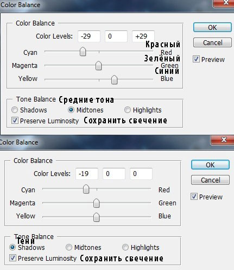The image size is (234, 270).
Task: Click Cancel in the upper Color Balance dialog
Action: pyautogui.click(x=212, y=42)
